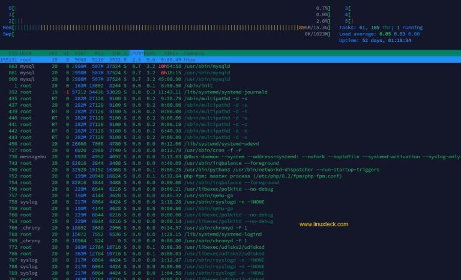Click the 10h54:58 time value

[170, 66]
